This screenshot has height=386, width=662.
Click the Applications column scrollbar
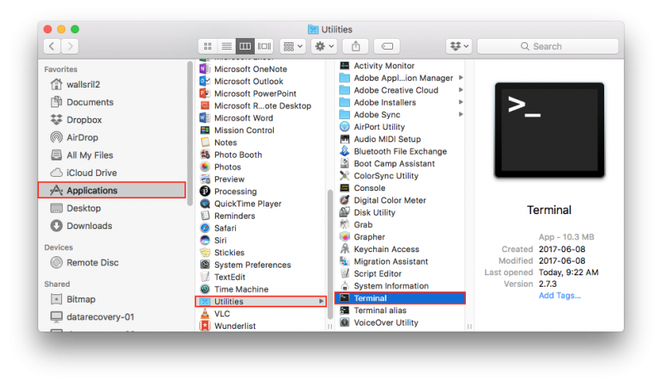click(x=329, y=255)
